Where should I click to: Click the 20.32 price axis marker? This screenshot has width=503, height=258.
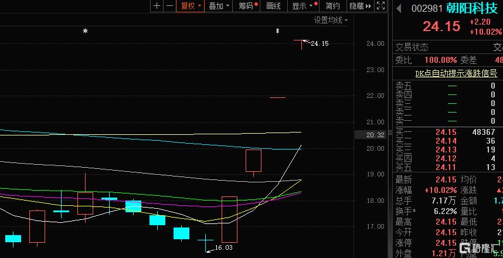click(x=375, y=135)
